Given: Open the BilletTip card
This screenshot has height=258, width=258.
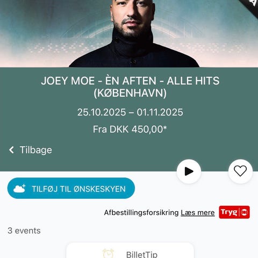Looking at the screenshot, I should [130, 250].
